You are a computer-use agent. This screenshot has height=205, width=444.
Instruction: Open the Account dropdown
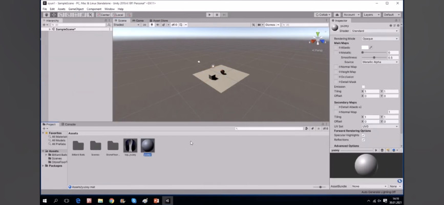point(351,15)
